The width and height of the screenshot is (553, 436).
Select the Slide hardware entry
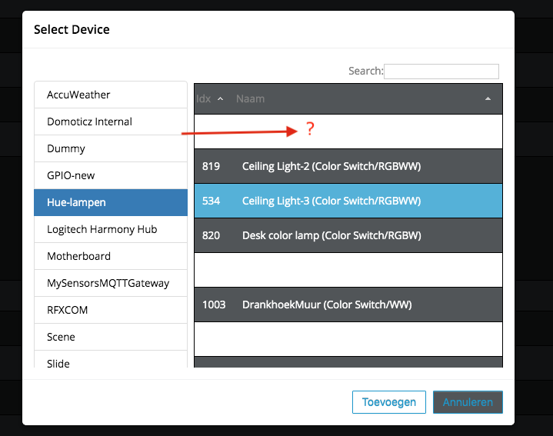[x=111, y=360]
